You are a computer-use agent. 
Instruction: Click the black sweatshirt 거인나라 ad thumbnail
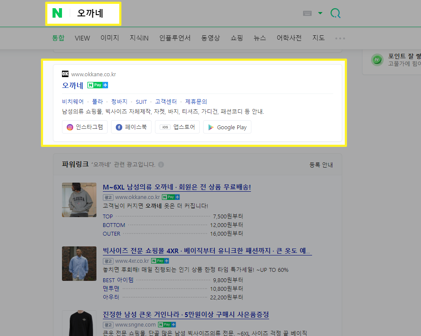click(79, 323)
